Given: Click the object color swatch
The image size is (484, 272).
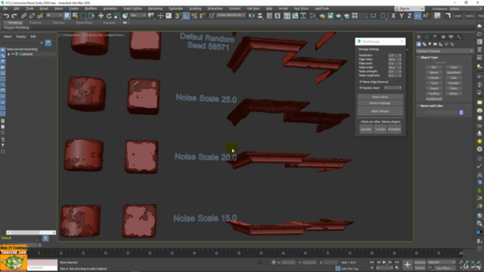Looking at the screenshot, I should click(x=461, y=113).
